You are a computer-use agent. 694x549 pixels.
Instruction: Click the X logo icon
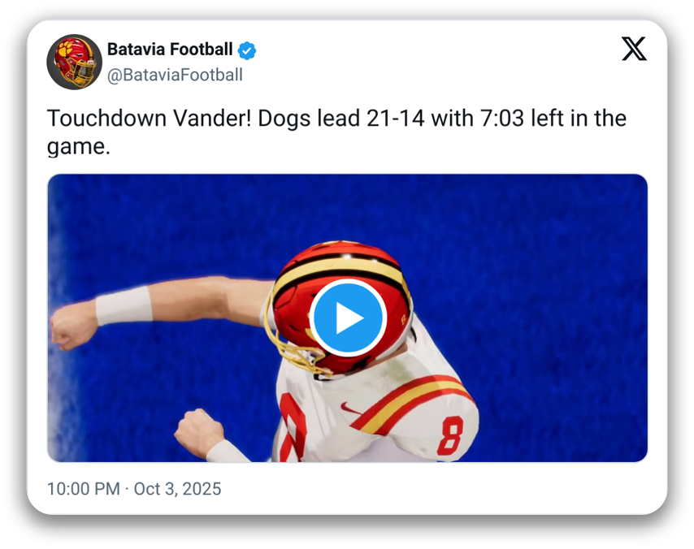[x=635, y=50]
